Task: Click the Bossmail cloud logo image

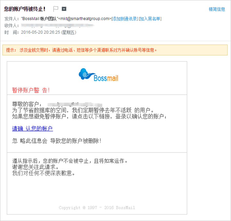Action: point(98,75)
